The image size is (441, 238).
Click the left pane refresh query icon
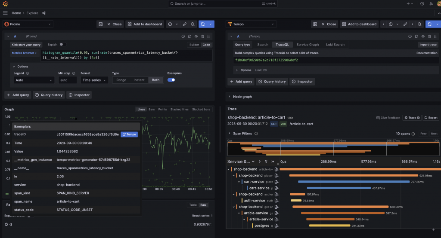pos(203,24)
